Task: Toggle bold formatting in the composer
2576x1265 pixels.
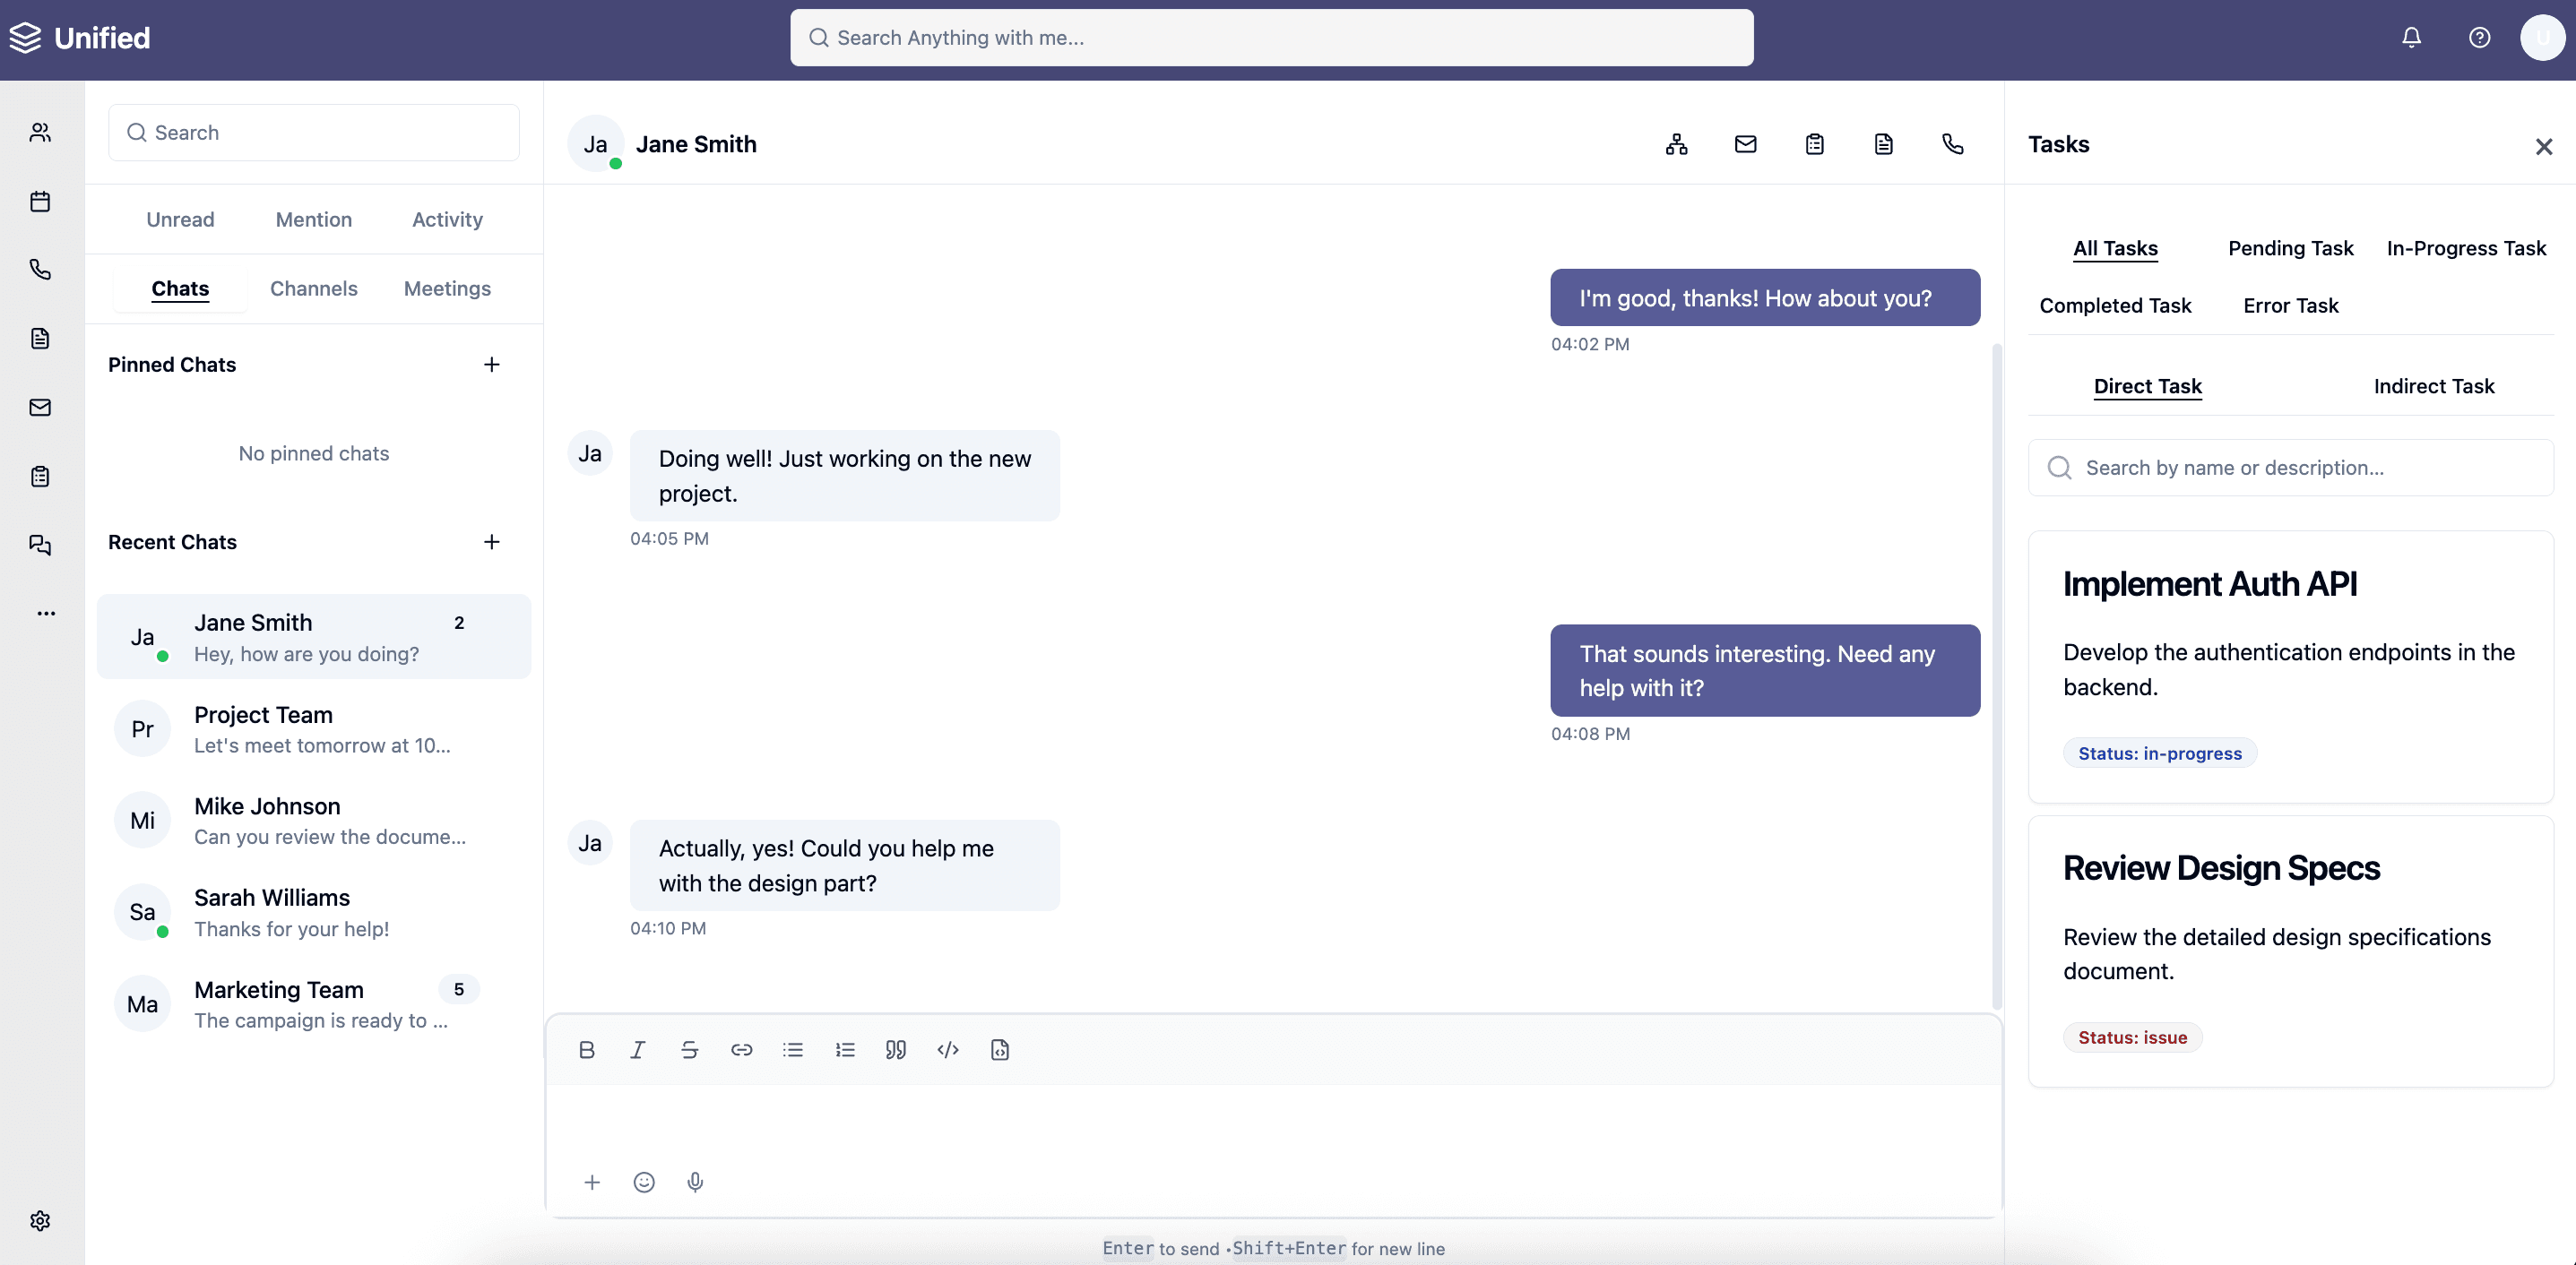Action: pyautogui.click(x=586, y=1049)
